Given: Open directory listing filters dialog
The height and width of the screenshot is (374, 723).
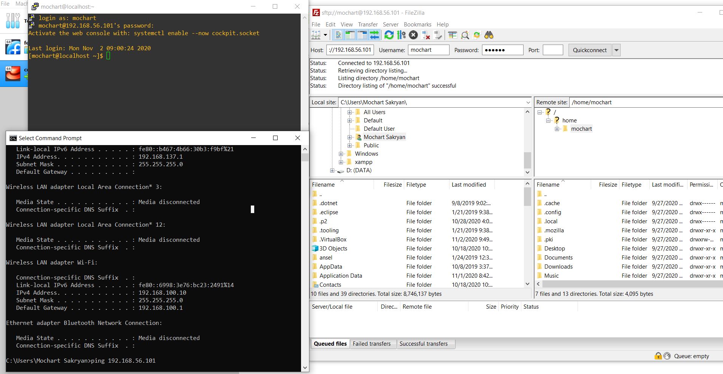Looking at the screenshot, I should (x=453, y=35).
